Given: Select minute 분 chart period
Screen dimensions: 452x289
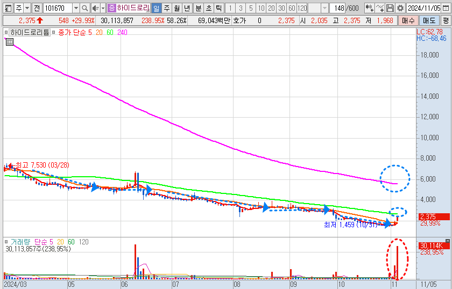Looking at the screenshot, I should tap(199, 8).
